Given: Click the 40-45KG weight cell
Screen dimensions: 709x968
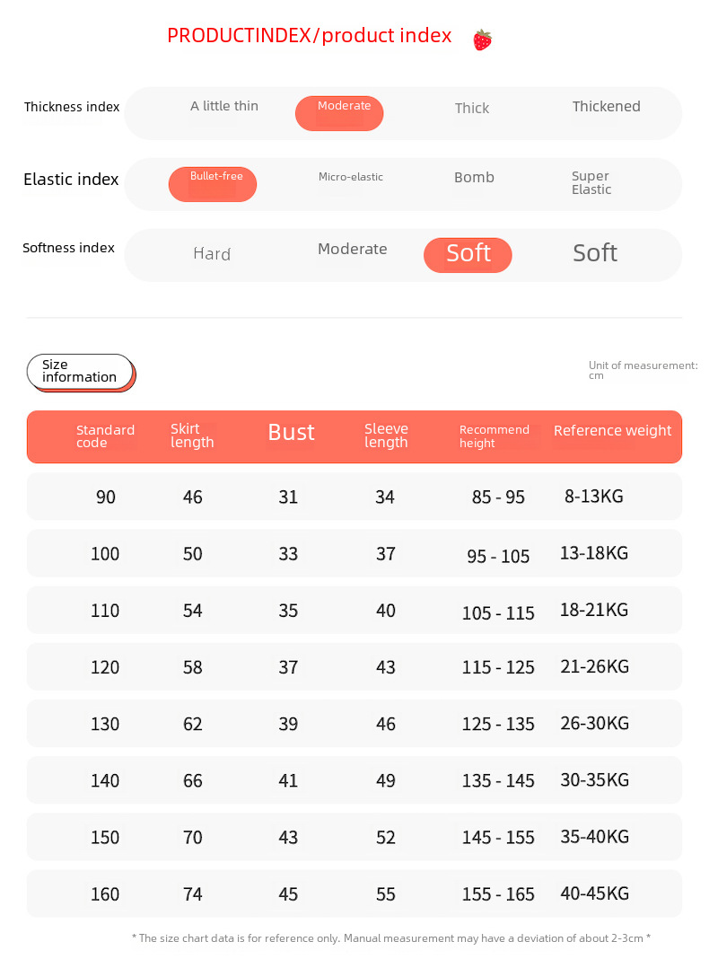Looking at the screenshot, I should (594, 893).
